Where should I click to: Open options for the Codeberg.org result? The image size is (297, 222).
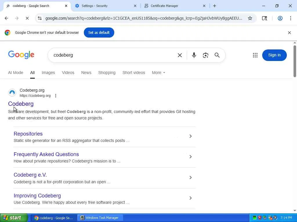(55, 96)
